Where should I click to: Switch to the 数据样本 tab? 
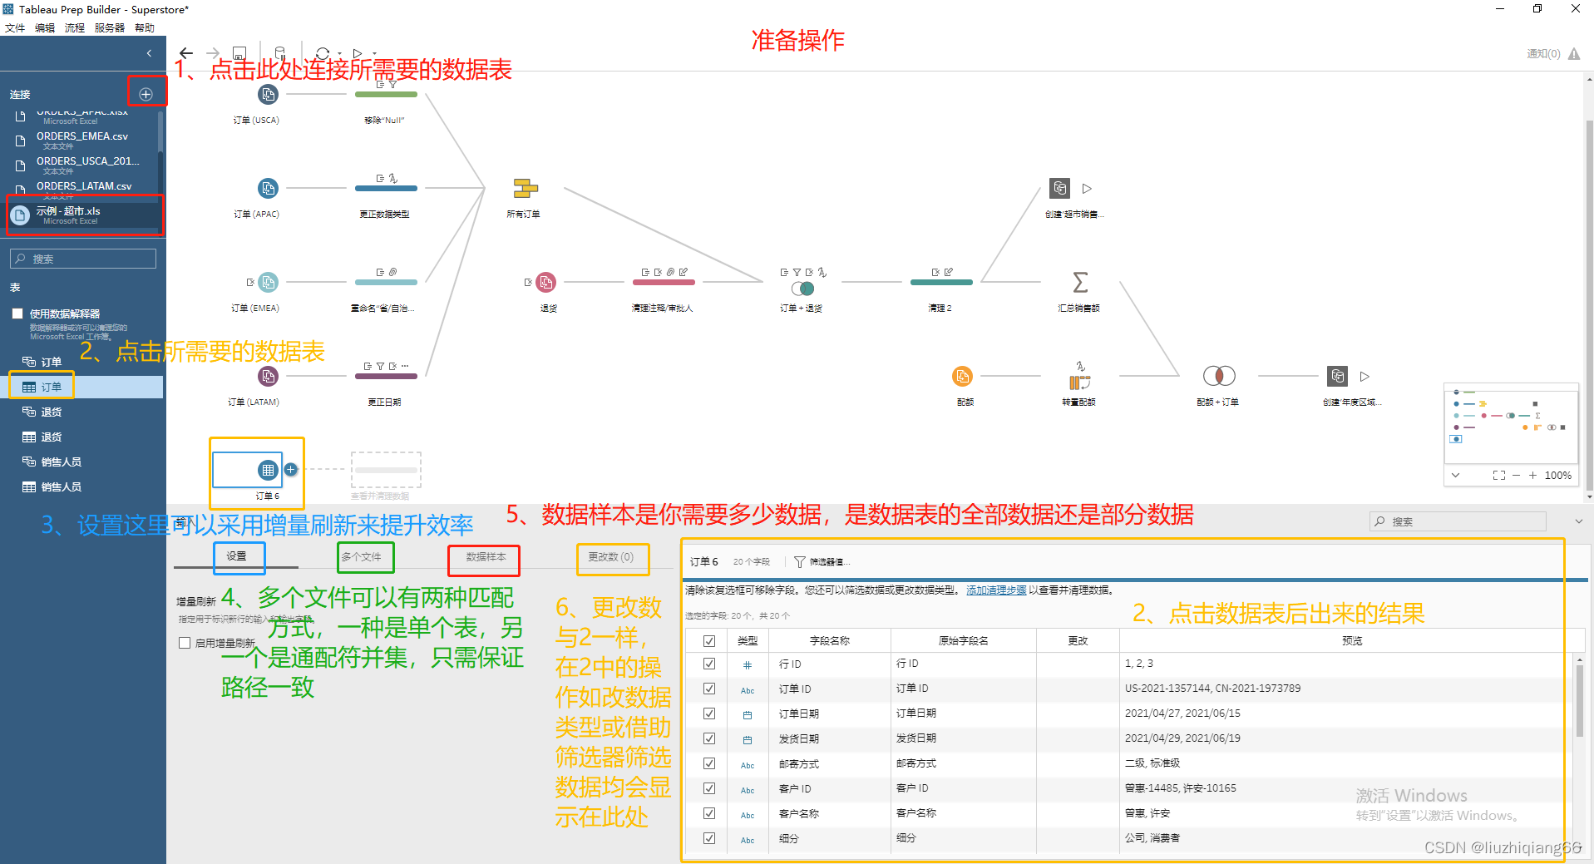click(486, 557)
